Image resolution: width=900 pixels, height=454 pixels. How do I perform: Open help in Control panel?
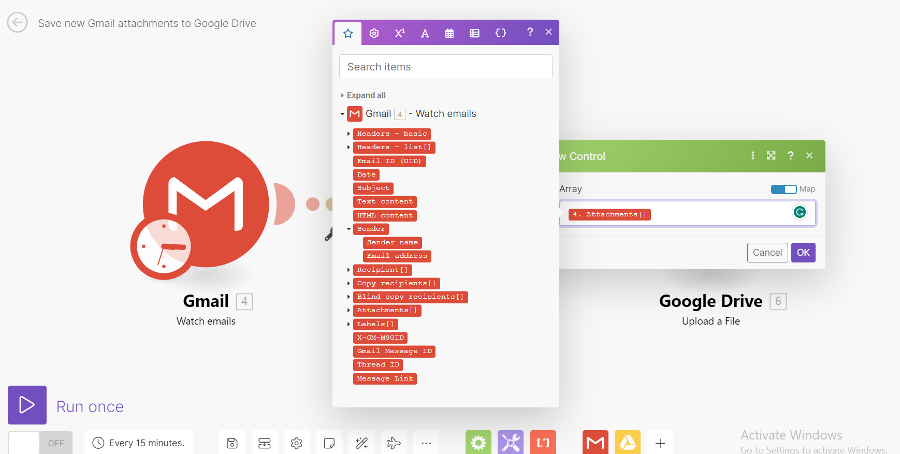791,155
